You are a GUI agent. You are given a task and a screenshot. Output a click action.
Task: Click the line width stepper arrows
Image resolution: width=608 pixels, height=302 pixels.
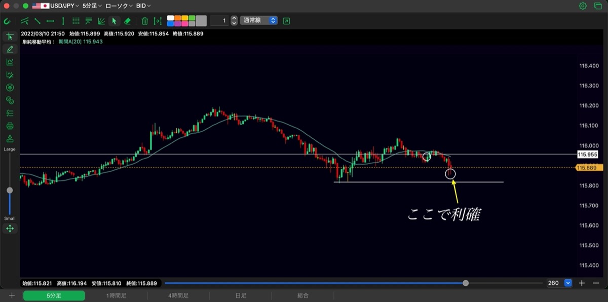tap(234, 21)
